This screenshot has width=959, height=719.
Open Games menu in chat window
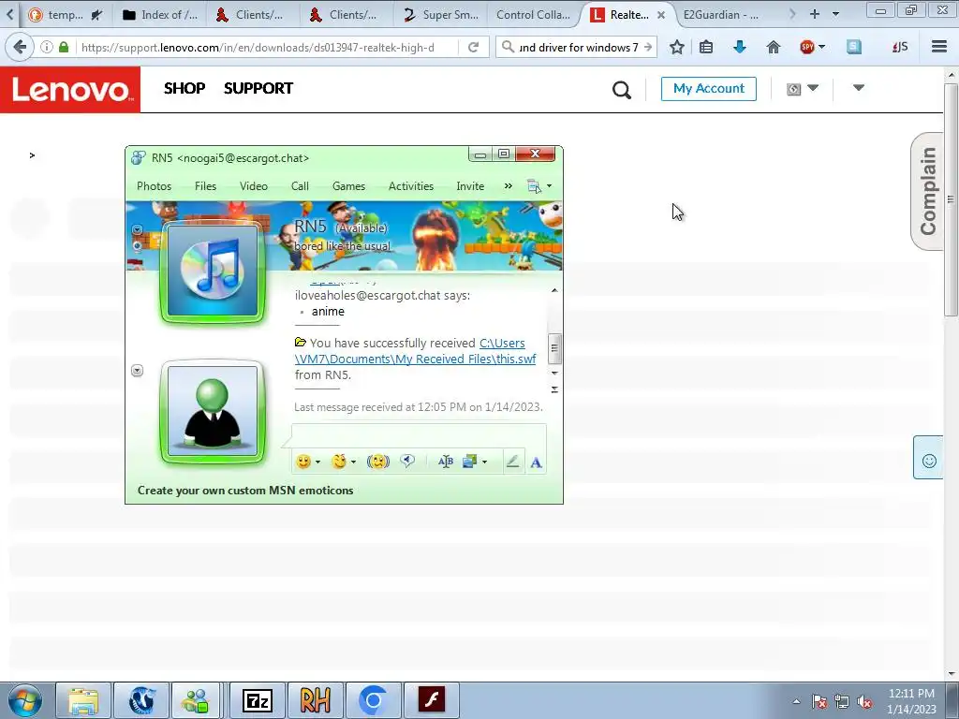pos(348,186)
